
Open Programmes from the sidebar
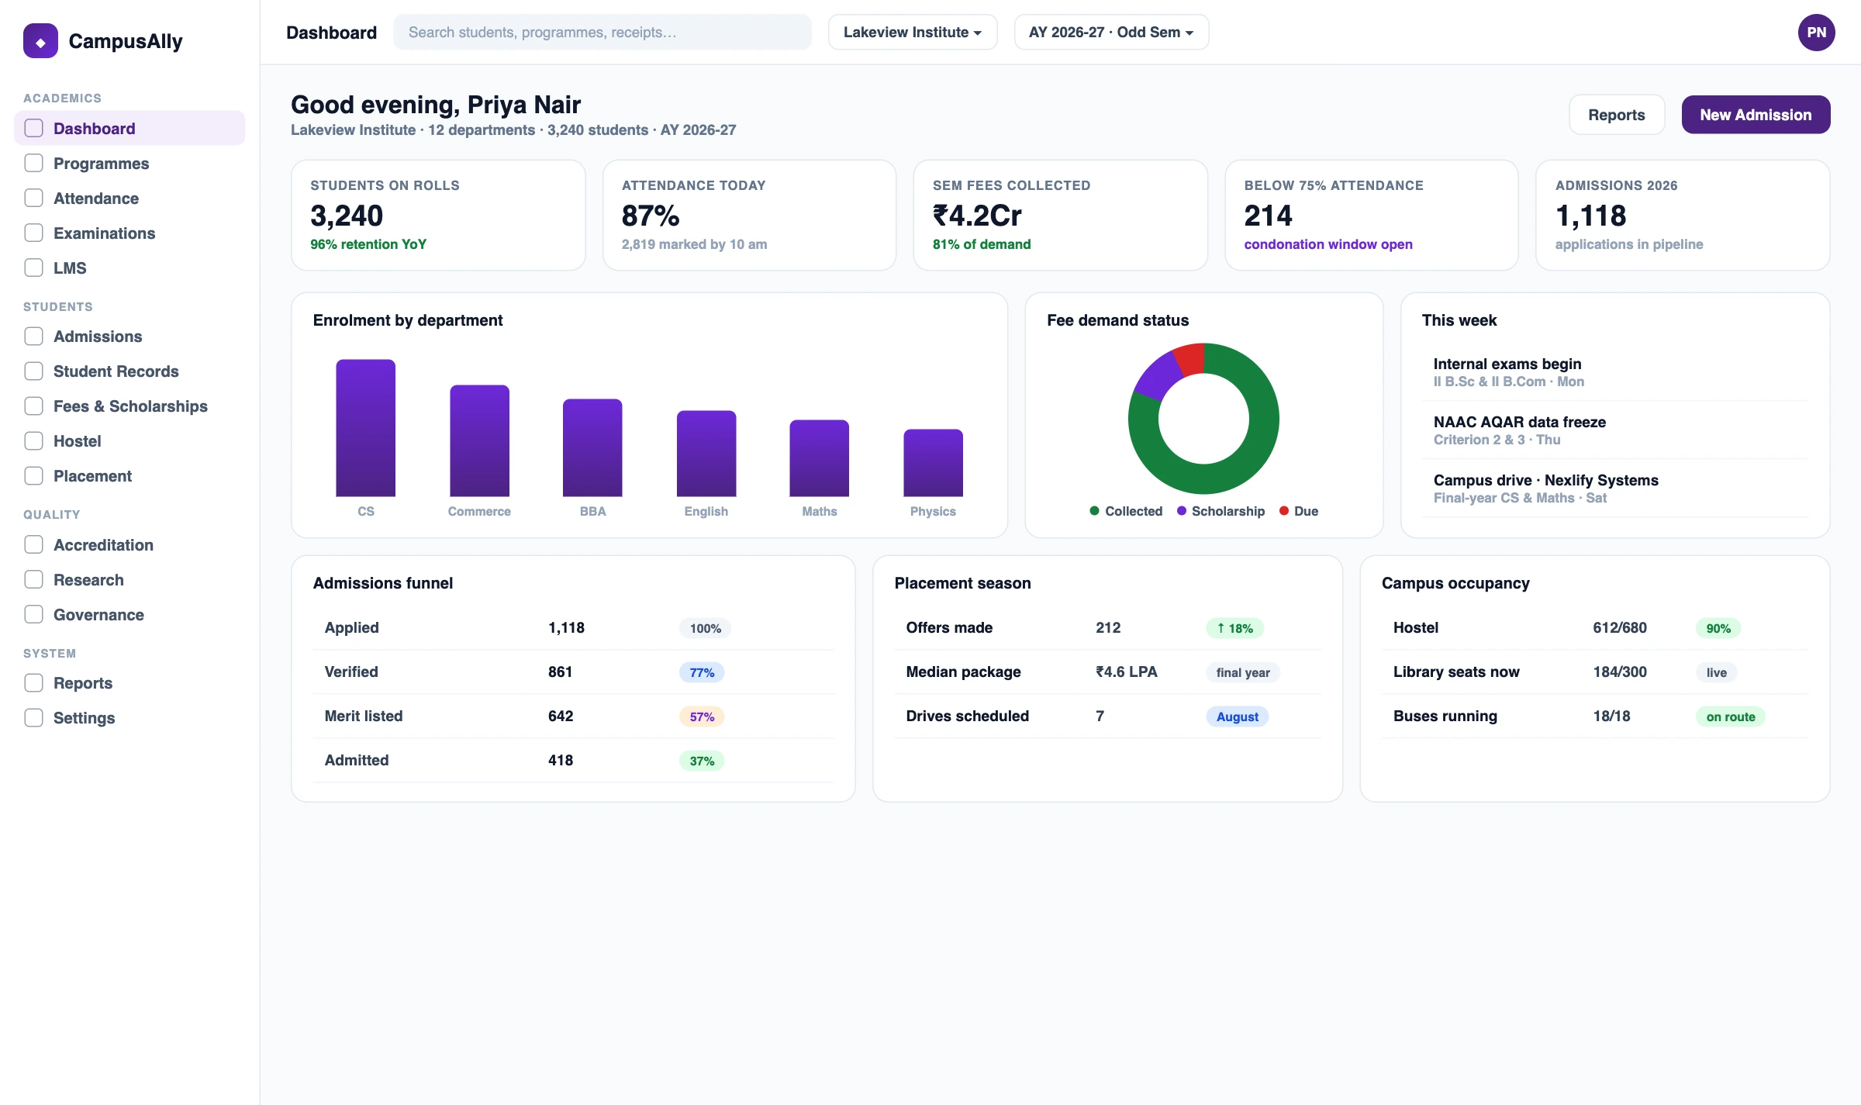click(129, 163)
